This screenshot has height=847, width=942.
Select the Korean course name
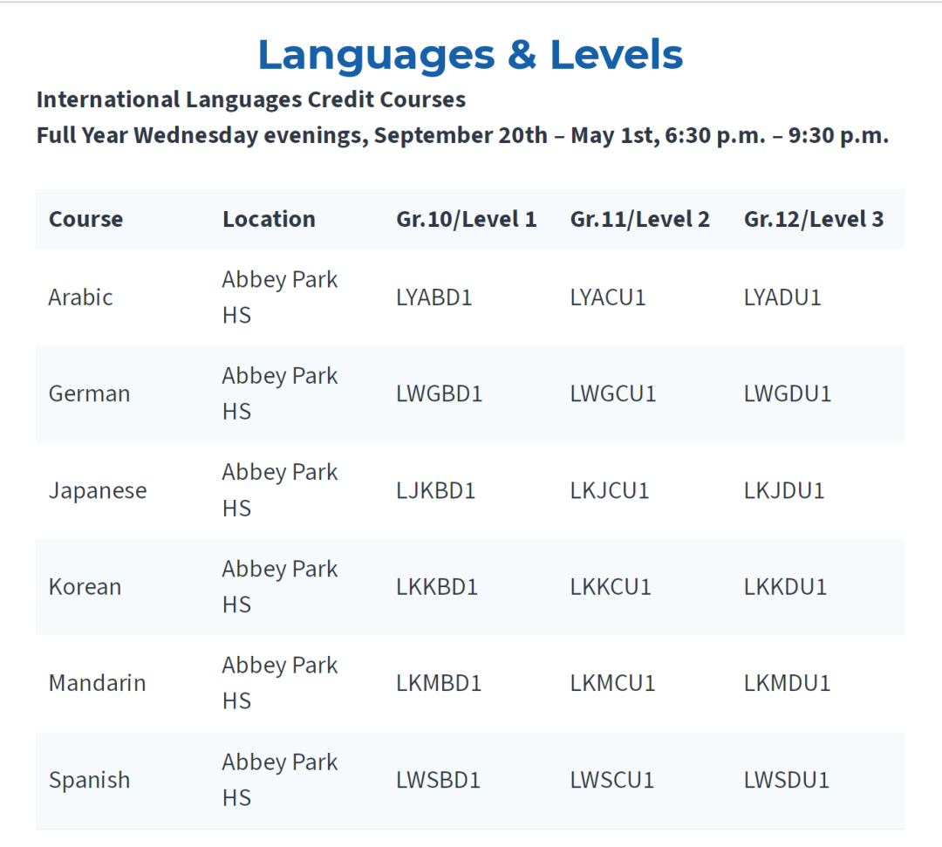(x=85, y=587)
